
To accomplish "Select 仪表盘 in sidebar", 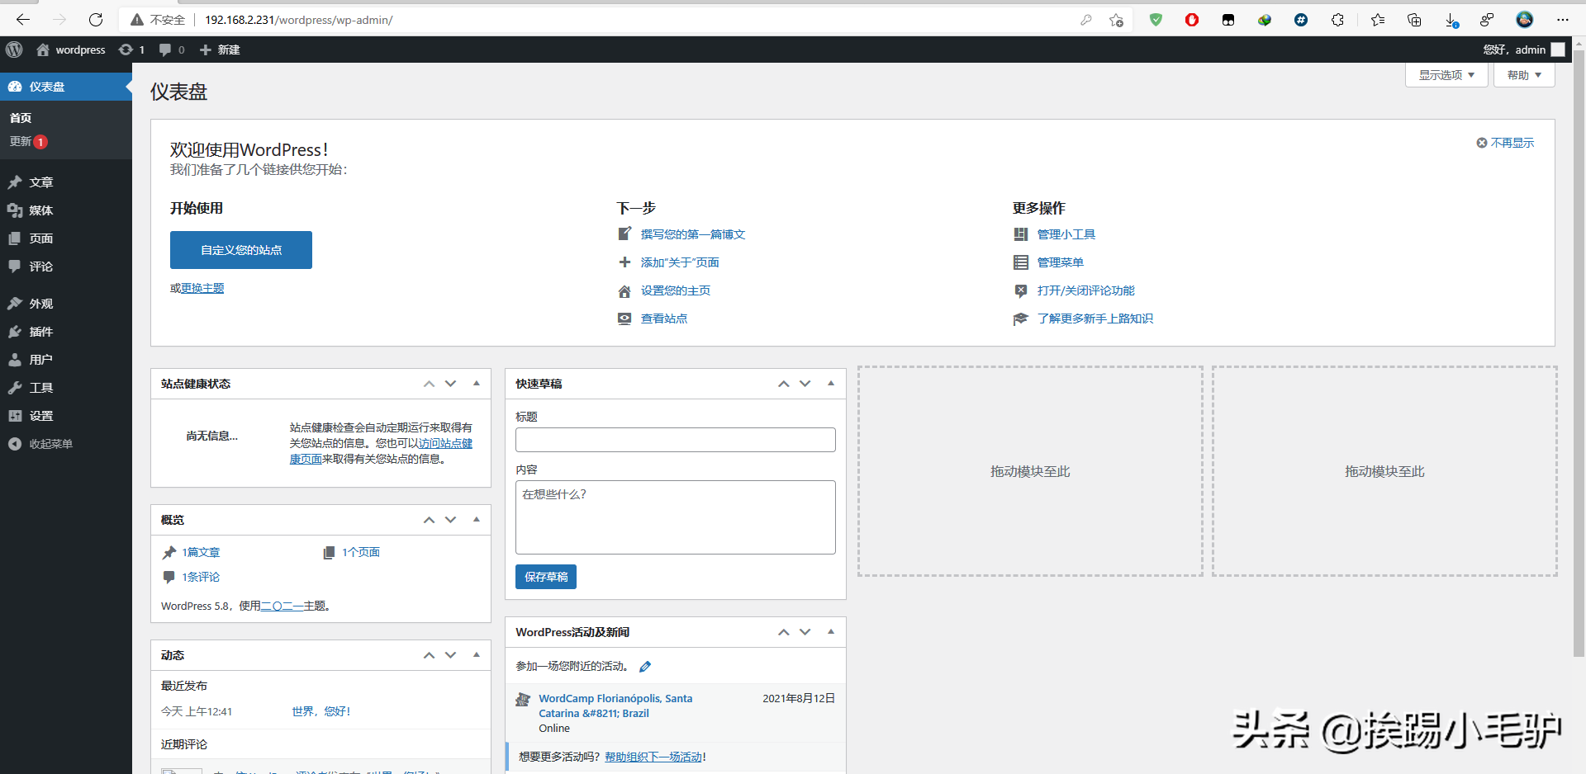I will pyautogui.click(x=66, y=87).
